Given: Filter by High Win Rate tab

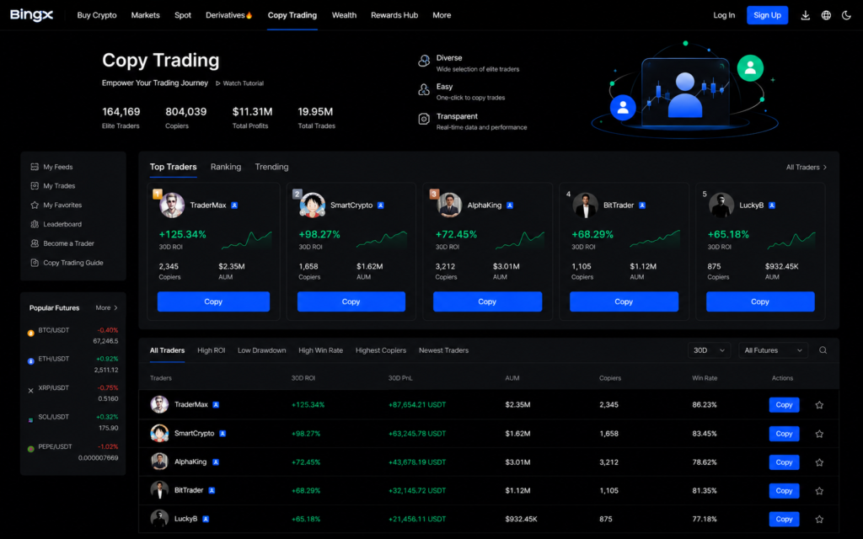Looking at the screenshot, I should (320, 350).
